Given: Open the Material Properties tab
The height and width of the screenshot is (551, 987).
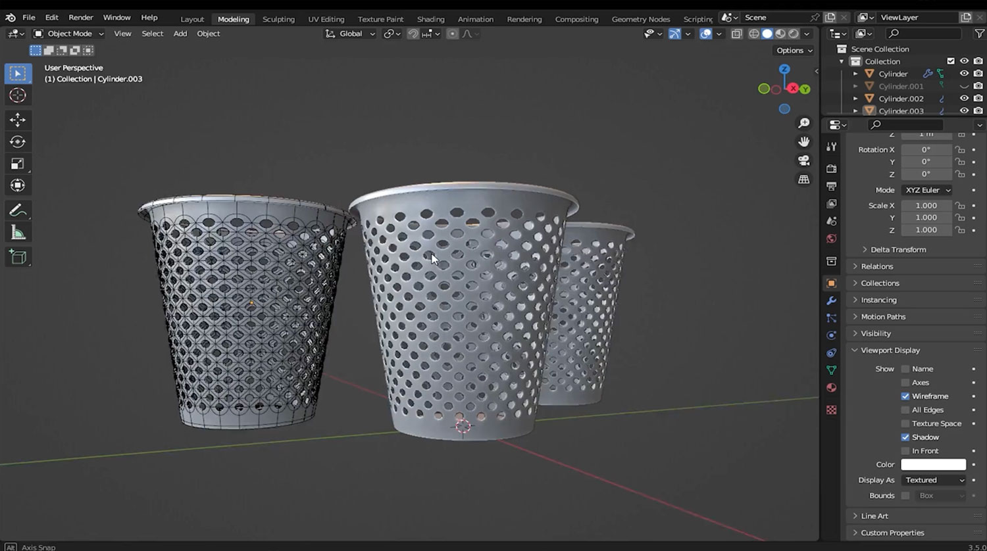Looking at the screenshot, I should [831, 388].
